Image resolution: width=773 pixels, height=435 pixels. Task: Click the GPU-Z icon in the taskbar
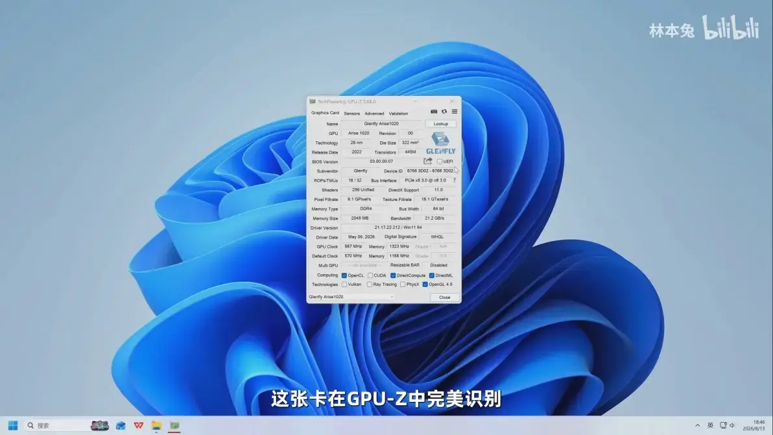point(174,425)
